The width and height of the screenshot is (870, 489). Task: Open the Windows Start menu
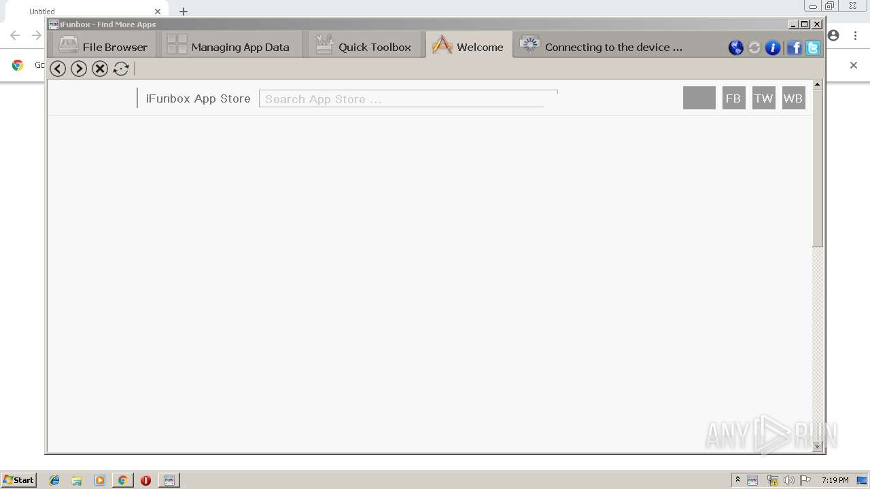click(18, 479)
